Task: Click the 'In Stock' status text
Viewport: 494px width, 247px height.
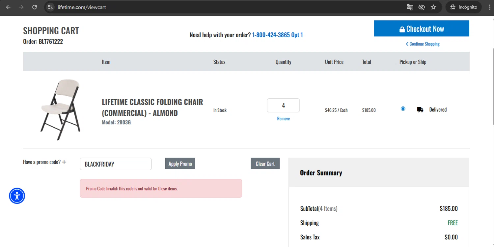Action: pyautogui.click(x=220, y=110)
